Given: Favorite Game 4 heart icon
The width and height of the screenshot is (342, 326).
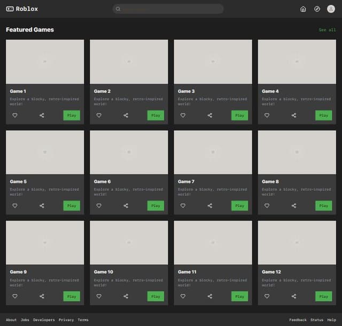Looking at the screenshot, I should coord(267,115).
